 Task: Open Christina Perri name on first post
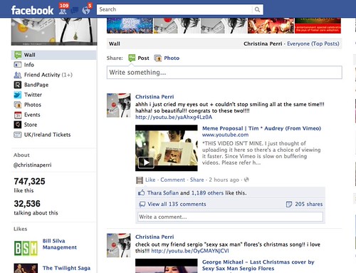pos(155,97)
